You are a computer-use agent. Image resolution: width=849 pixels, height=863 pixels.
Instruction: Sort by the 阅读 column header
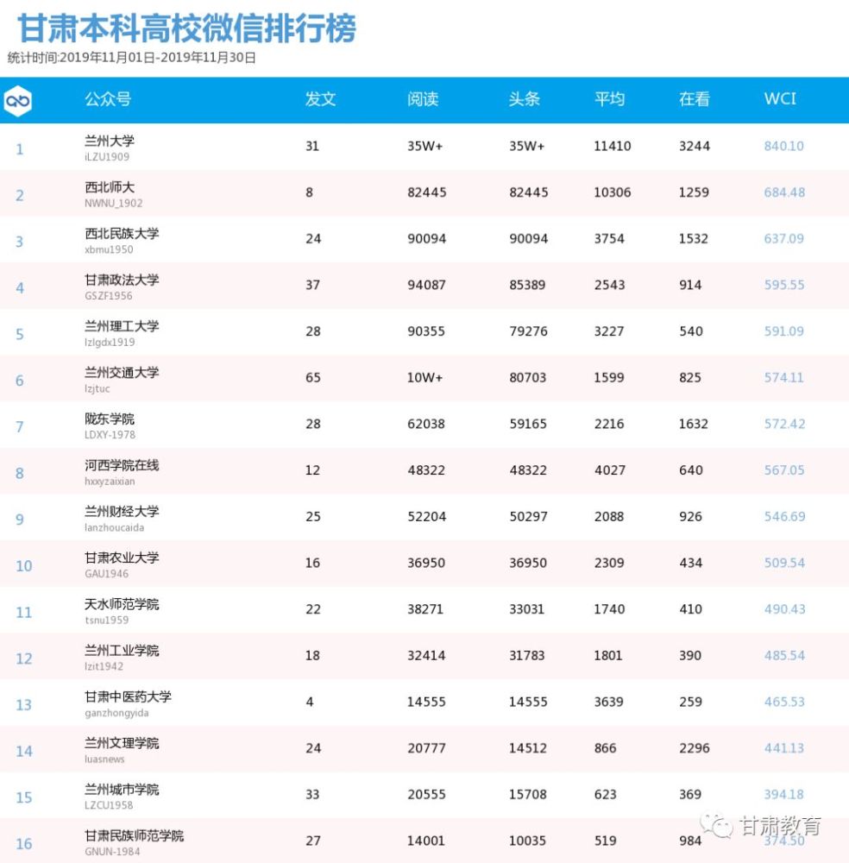(x=423, y=99)
